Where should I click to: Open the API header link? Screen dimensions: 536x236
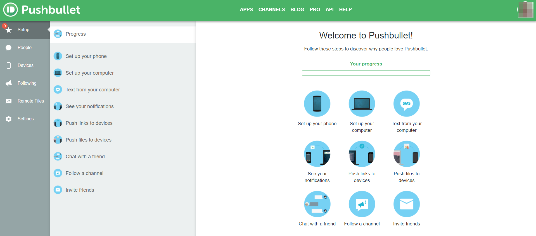point(329,9)
